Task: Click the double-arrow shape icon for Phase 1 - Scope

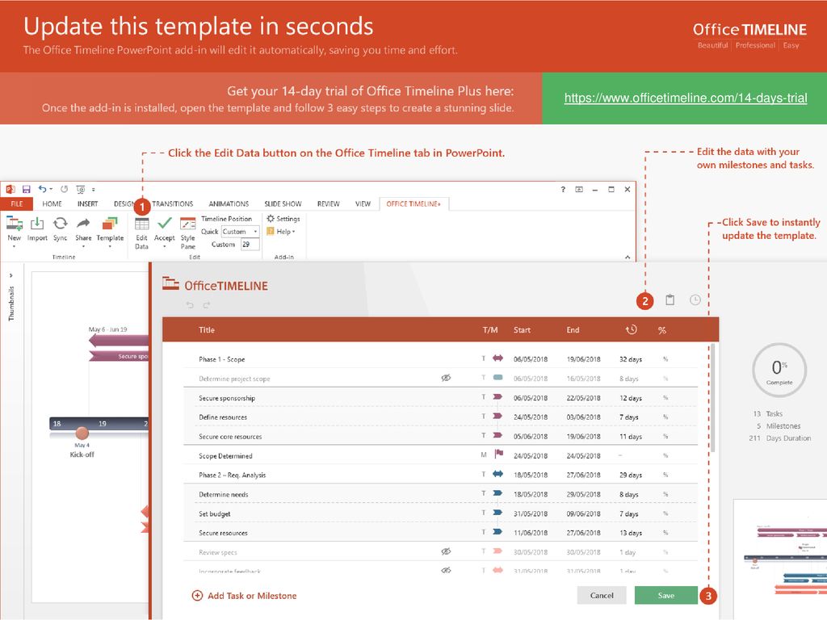Action: click(497, 358)
